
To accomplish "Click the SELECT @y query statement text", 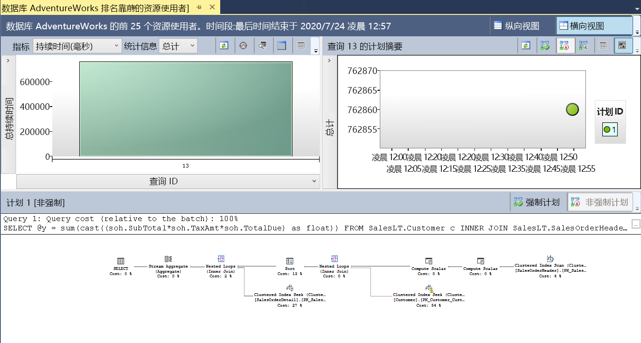I will click(x=315, y=228).
